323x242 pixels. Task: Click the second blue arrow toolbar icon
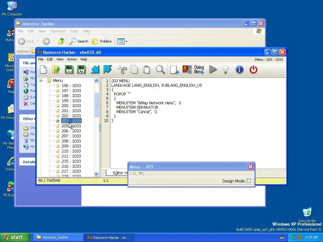(x=108, y=70)
